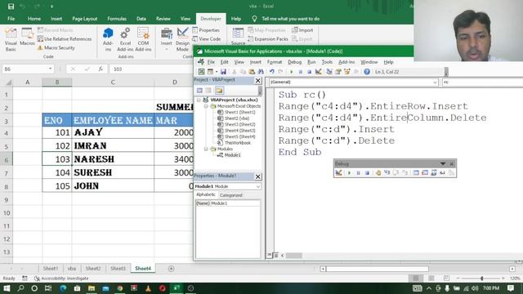Select cell containing NARESH
Screen dimensions: 523x294
113,159
